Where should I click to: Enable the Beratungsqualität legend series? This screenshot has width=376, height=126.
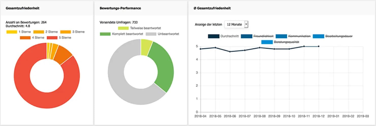(280, 42)
